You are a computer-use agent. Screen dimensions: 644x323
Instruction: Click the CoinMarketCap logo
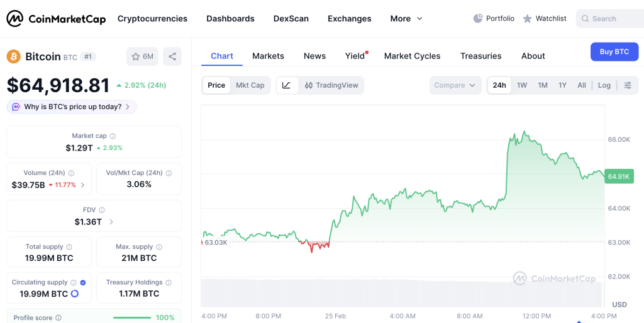[56, 18]
